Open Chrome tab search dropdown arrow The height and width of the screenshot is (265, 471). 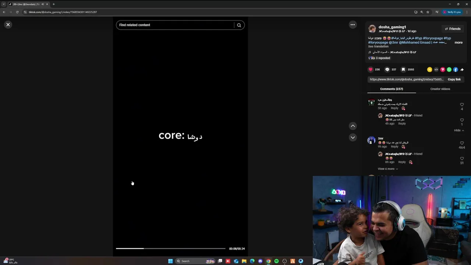[3, 4]
